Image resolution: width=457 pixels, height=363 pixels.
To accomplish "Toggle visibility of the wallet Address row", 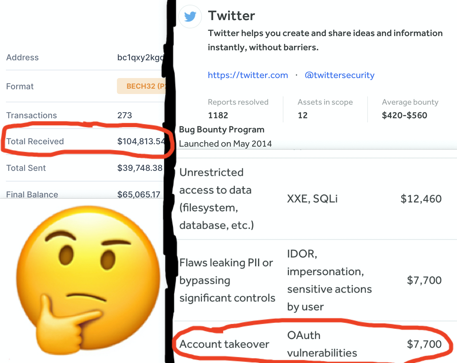I will [22, 57].
